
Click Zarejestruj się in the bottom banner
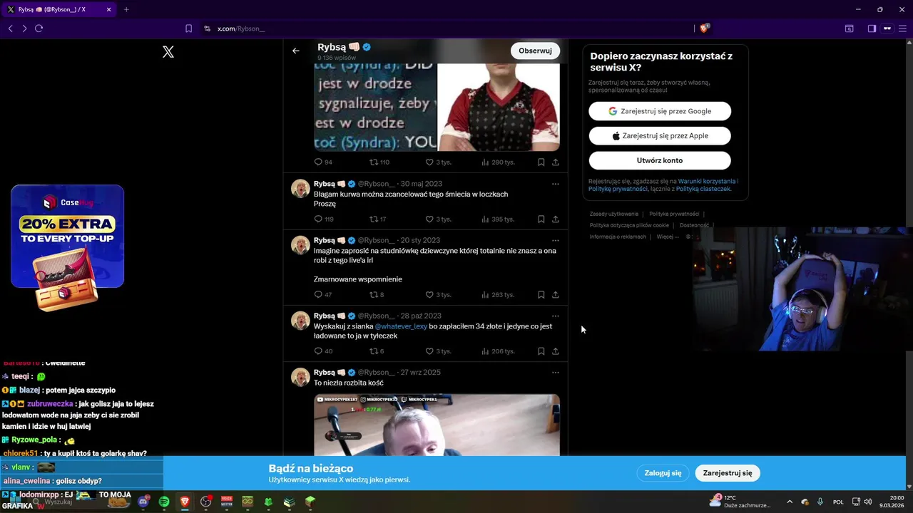point(728,473)
